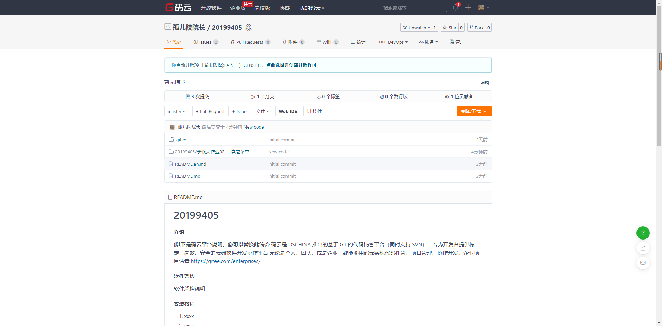View the 0 个标签 tags link
This screenshot has width=662, height=326.
[328, 96]
